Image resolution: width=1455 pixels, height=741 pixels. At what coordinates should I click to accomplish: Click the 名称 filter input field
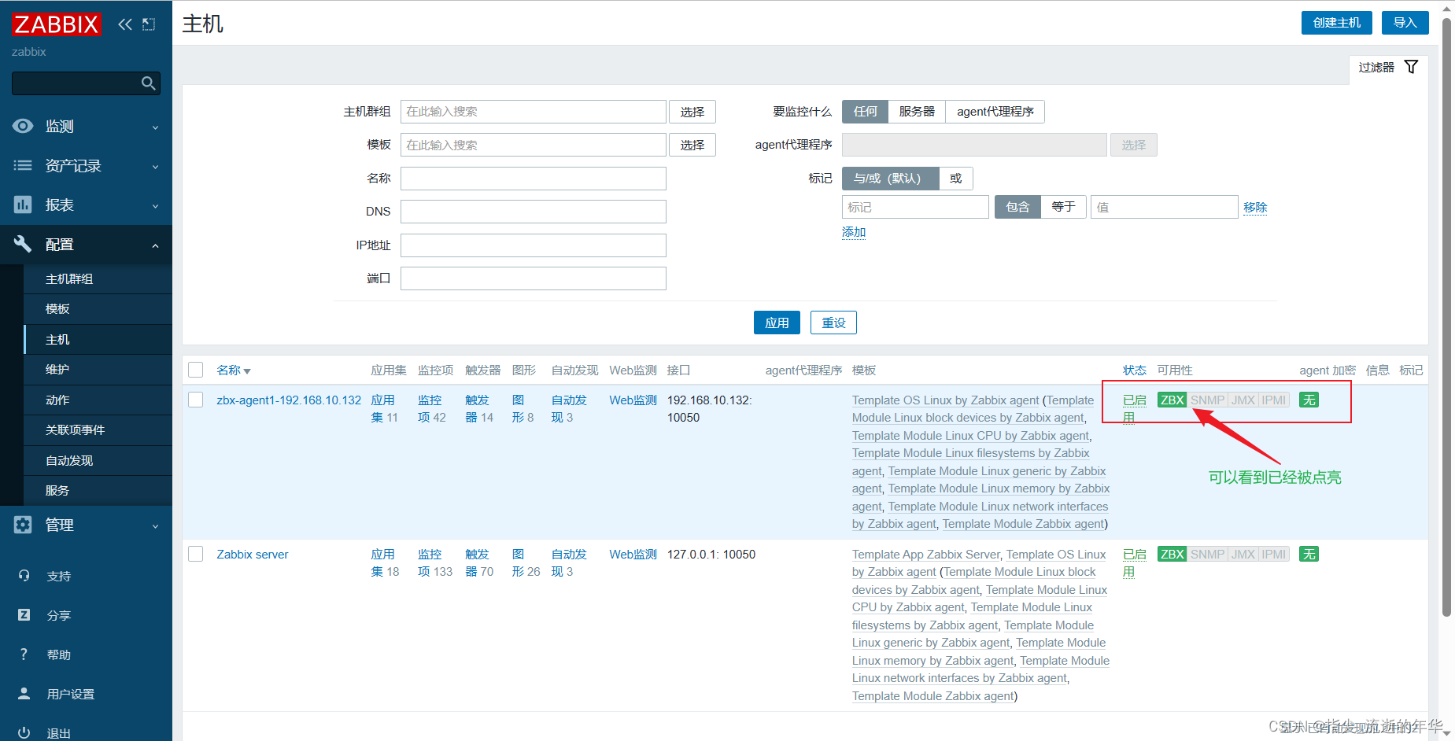tap(534, 179)
